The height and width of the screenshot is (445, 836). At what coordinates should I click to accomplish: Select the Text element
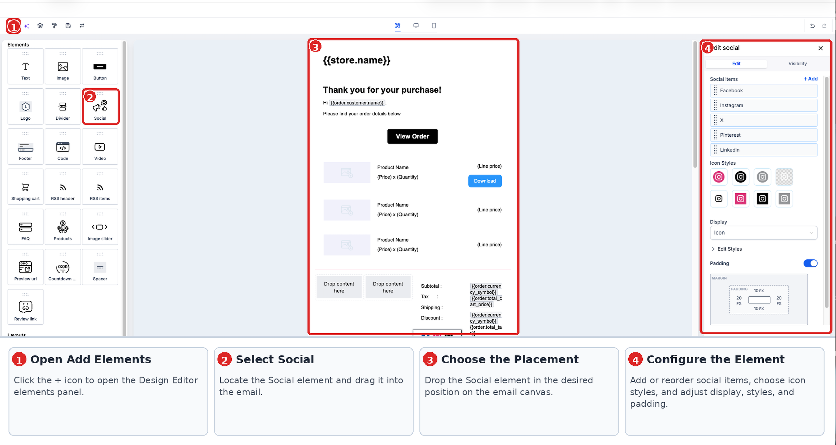click(x=25, y=66)
